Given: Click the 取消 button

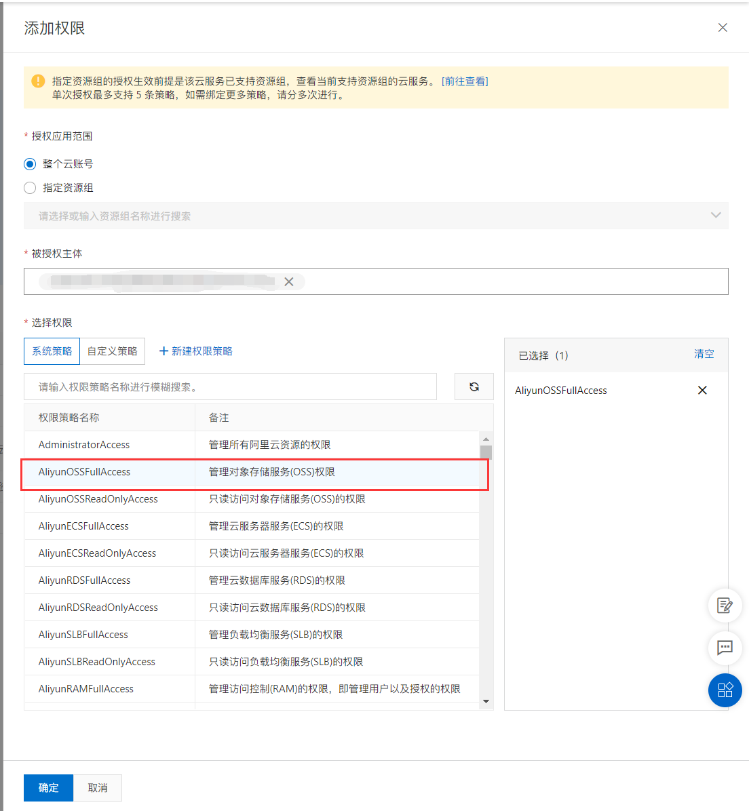Looking at the screenshot, I should pyautogui.click(x=97, y=788).
